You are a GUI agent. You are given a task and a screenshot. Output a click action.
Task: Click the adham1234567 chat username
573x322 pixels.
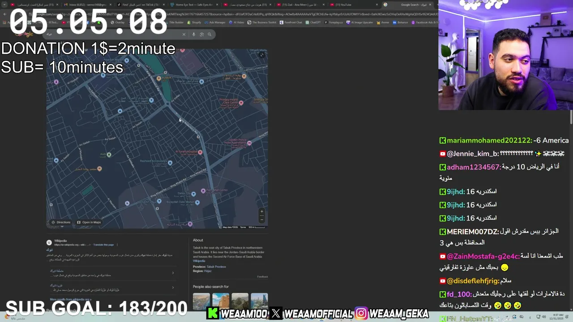pyautogui.click(x=474, y=167)
